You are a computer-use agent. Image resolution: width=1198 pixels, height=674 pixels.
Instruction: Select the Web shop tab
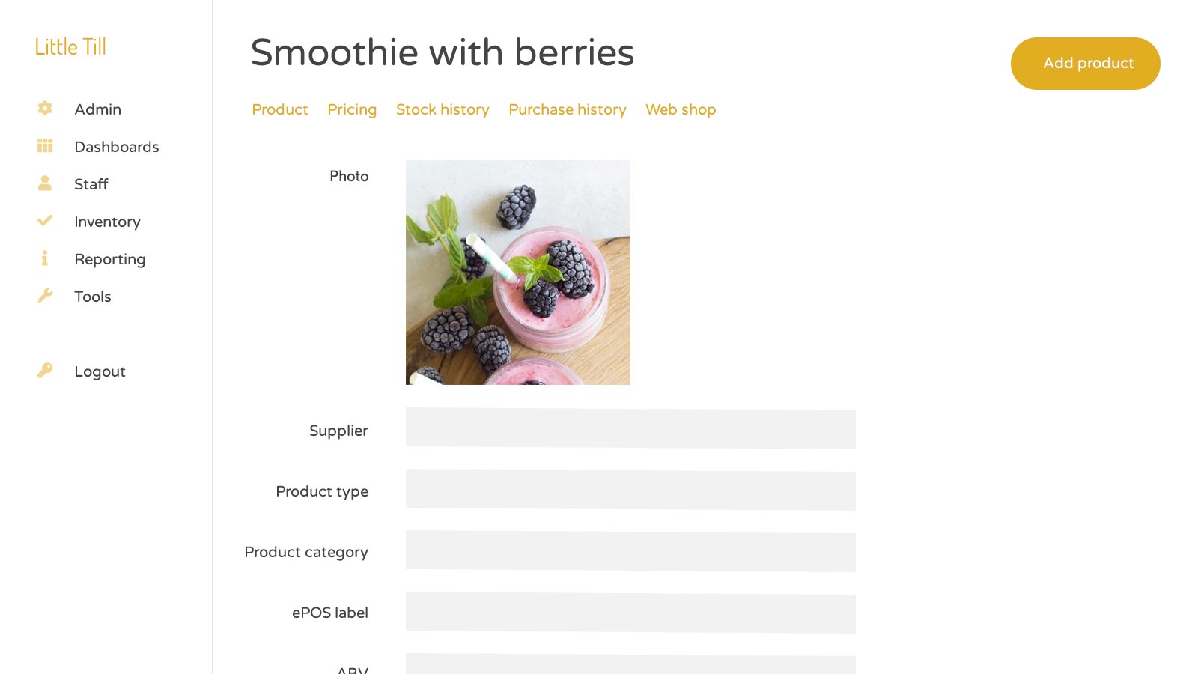(x=681, y=109)
